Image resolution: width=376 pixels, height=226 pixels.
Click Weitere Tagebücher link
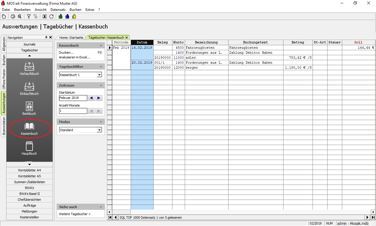[x=74, y=214]
